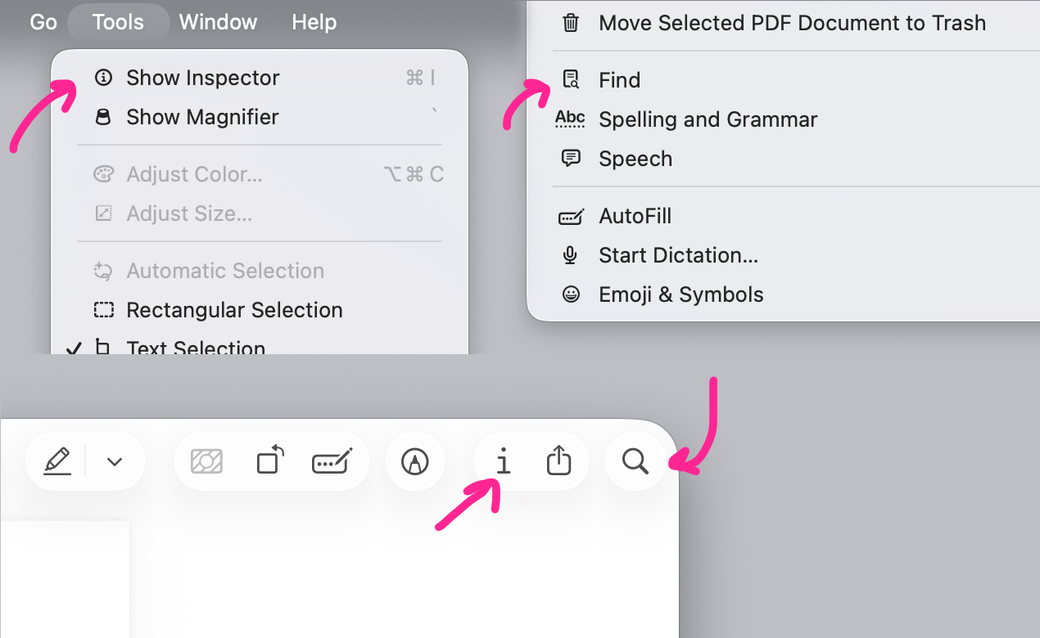
Task: Rotate the page with the rotate icon
Action: coord(269,461)
